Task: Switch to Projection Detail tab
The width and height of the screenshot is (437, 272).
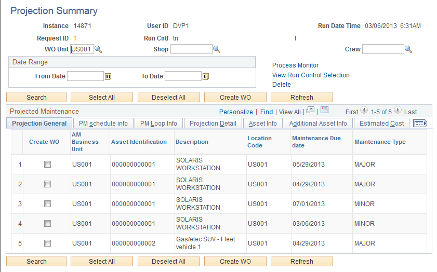Action: tap(213, 124)
